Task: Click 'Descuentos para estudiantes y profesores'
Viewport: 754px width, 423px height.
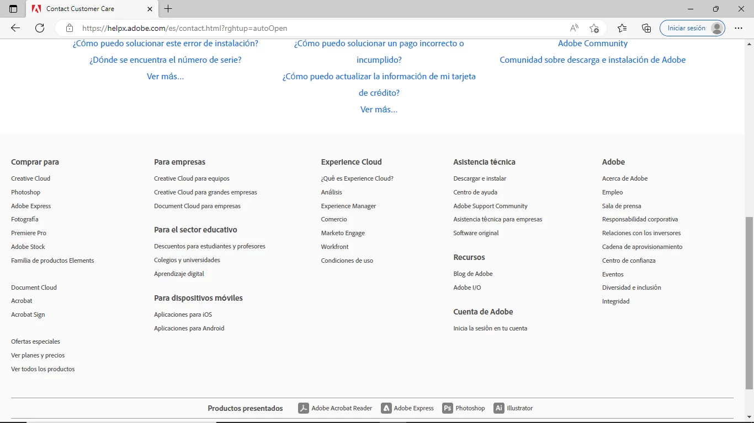Action: (210, 246)
